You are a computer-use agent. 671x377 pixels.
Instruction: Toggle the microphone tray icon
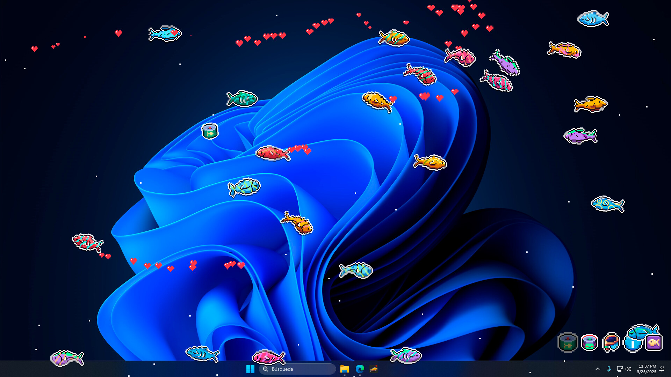pyautogui.click(x=609, y=369)
